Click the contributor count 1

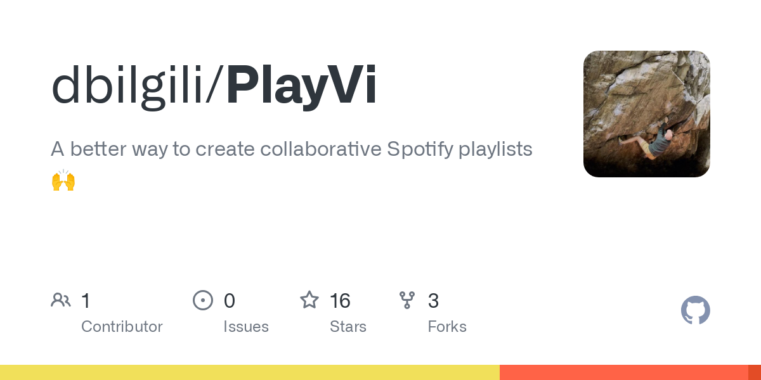[86, 301]
